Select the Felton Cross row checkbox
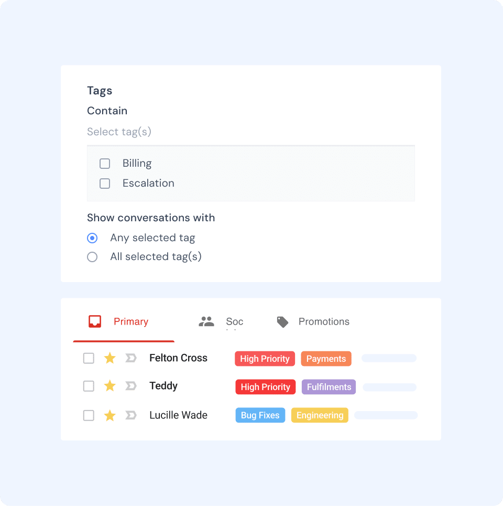 [89, 358]
